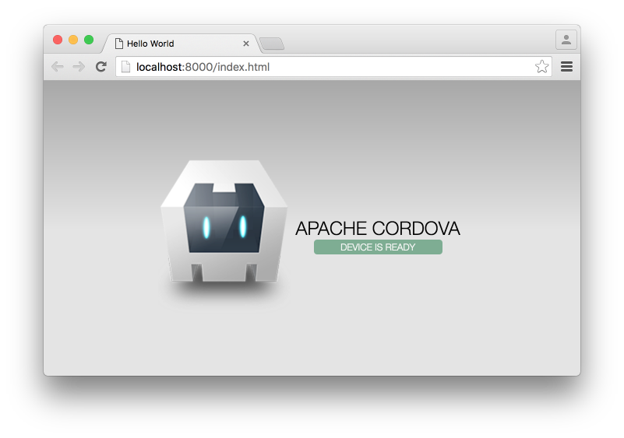624x438 pixels.
Task: Reload the page with the refresh icon
Action: pyautogui.click(x=101, y=66)
